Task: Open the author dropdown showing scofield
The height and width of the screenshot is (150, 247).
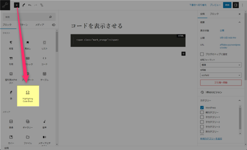Action: pos(221,75)
